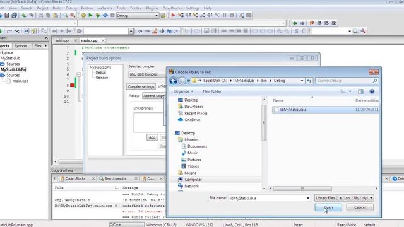Click the Open button in file dialog

[x=328, y=207]
